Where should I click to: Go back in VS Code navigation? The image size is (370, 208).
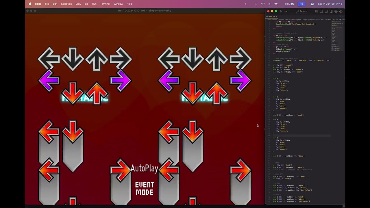point(281,11)
